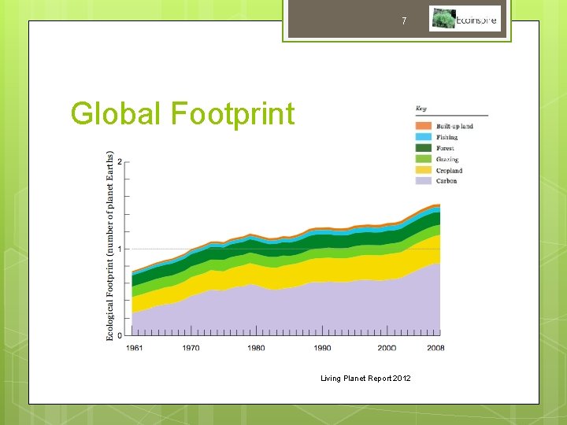Click the y-axis value 1
Image resolution: width=567 pixels, height=425 pixels.
[120, 249]
